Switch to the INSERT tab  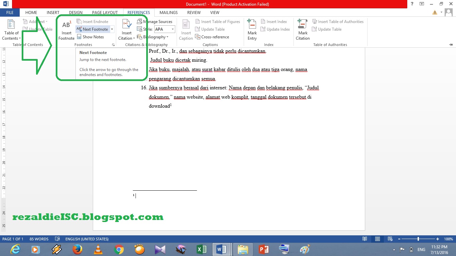pos(53,13)
